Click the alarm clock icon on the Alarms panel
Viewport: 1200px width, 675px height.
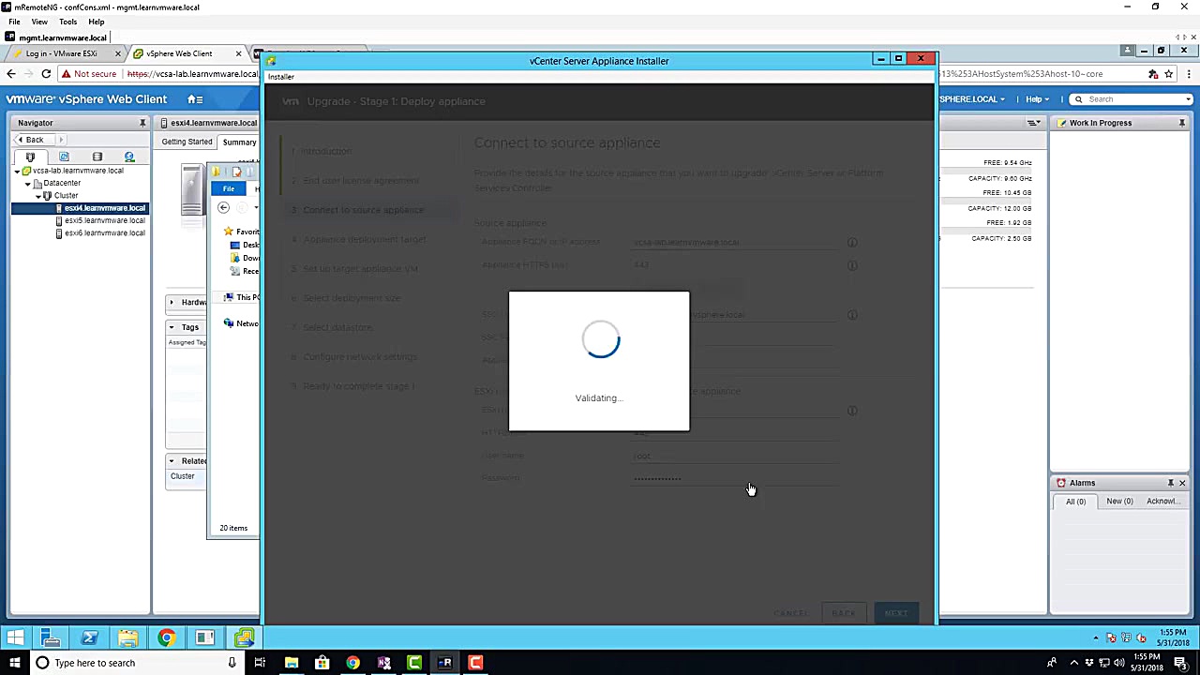click(1061, 482)
